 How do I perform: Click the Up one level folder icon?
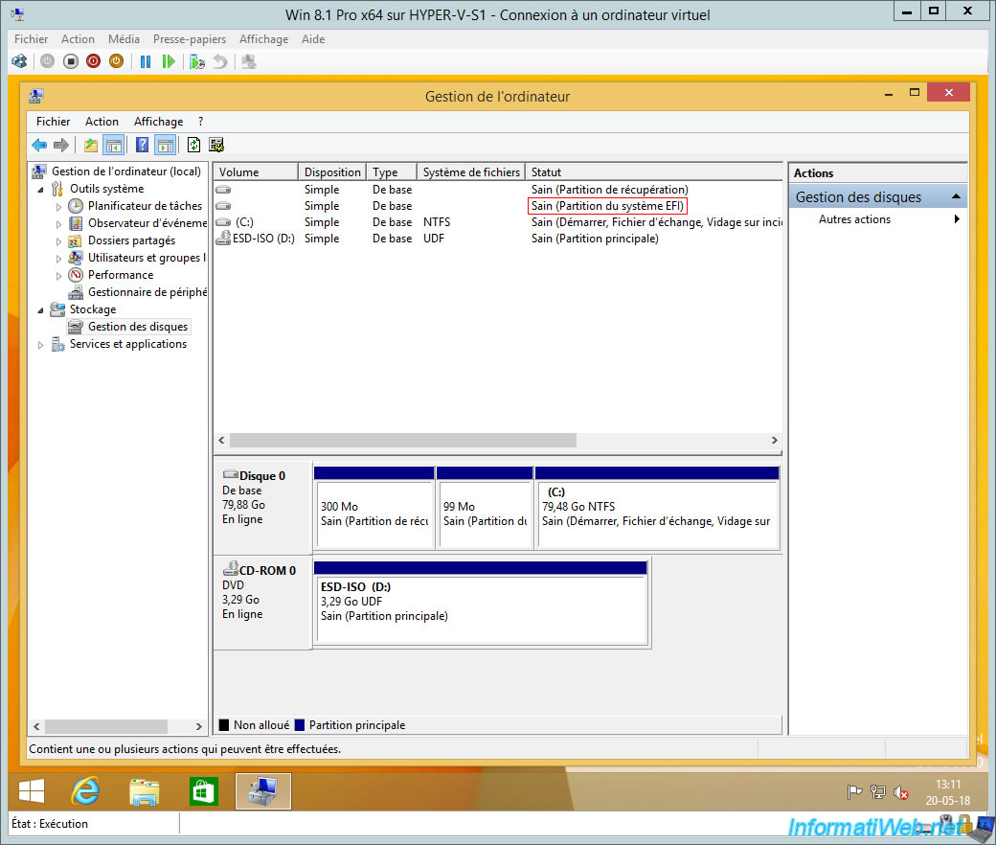[x=91, y=145]
